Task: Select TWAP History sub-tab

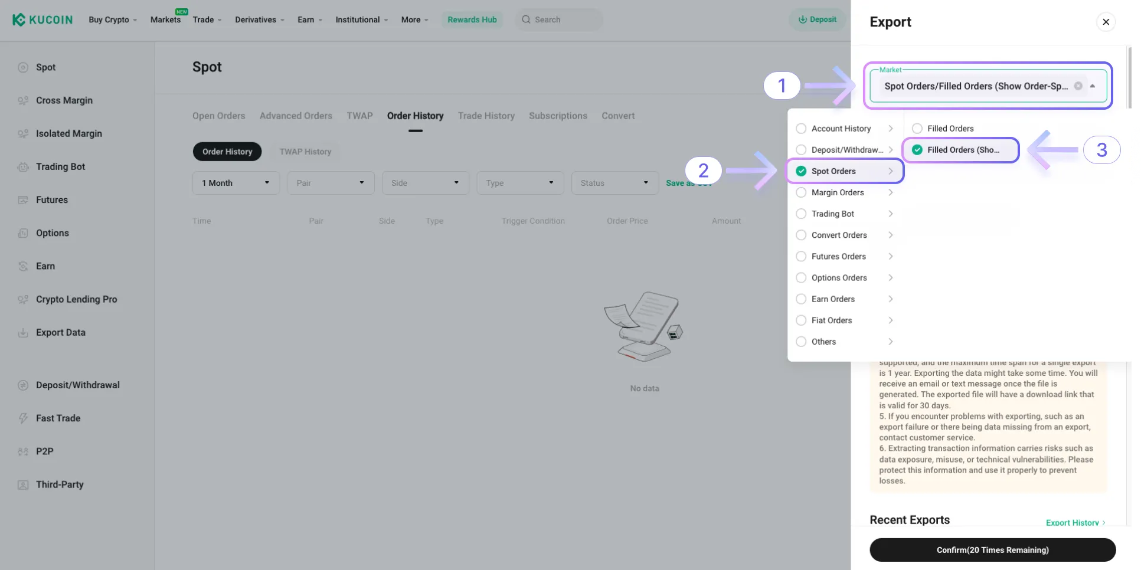Action: click(305, 152)
